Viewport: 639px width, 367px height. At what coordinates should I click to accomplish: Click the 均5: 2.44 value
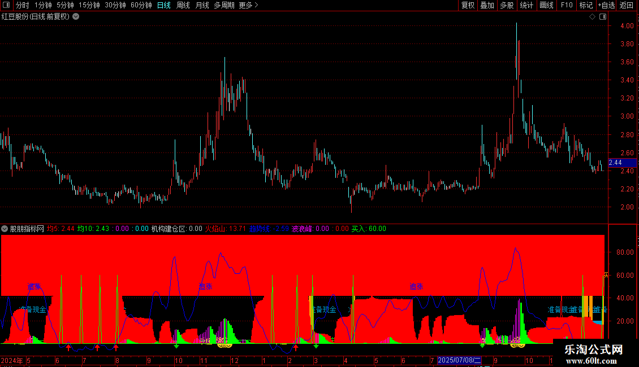[x=61, y=229]
